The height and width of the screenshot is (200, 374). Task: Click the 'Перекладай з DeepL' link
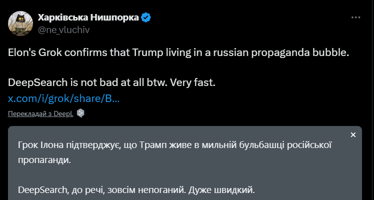tap(40, 113)
